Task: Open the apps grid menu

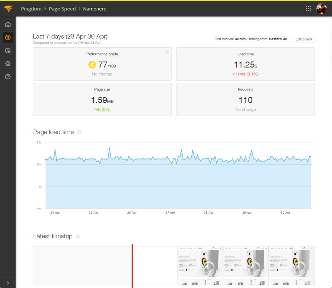Action: point(308,9)
